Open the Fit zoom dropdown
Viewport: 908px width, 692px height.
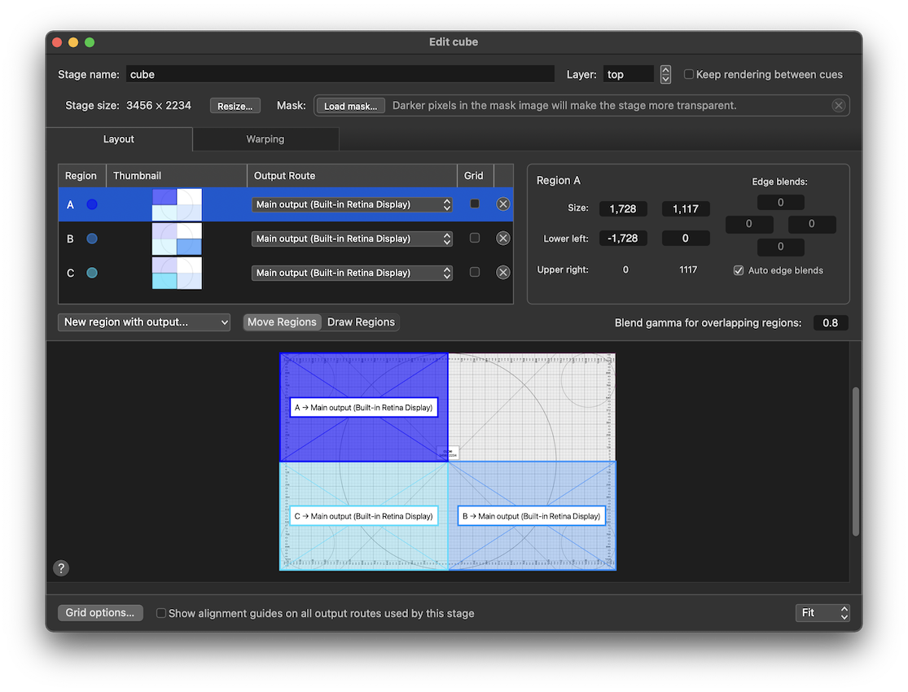(822, 613)
